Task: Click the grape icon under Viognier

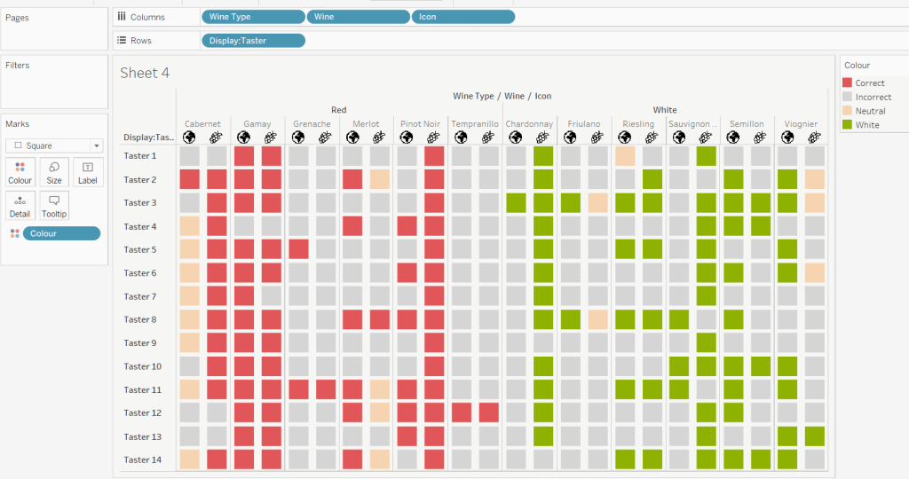Action: tap(814, 137)
